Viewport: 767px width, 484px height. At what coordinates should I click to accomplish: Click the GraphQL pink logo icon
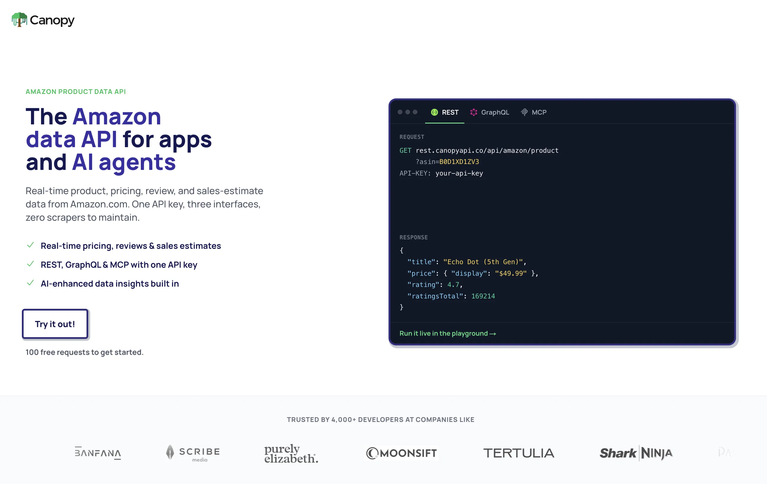click(x=474, y=112)
